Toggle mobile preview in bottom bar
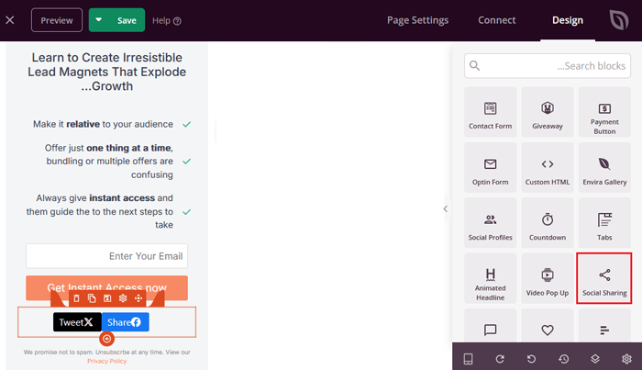 pyautogui.click(x=468, y=357)
